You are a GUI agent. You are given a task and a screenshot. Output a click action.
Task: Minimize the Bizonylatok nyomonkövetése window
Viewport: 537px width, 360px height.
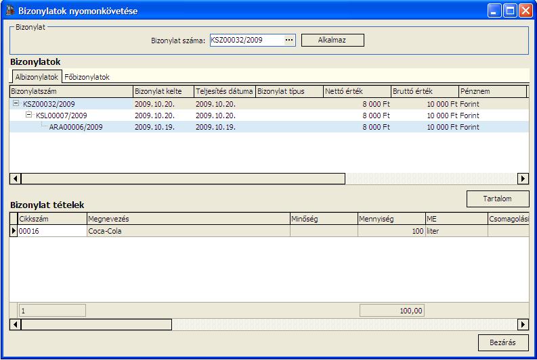click(x=494, y=11)
